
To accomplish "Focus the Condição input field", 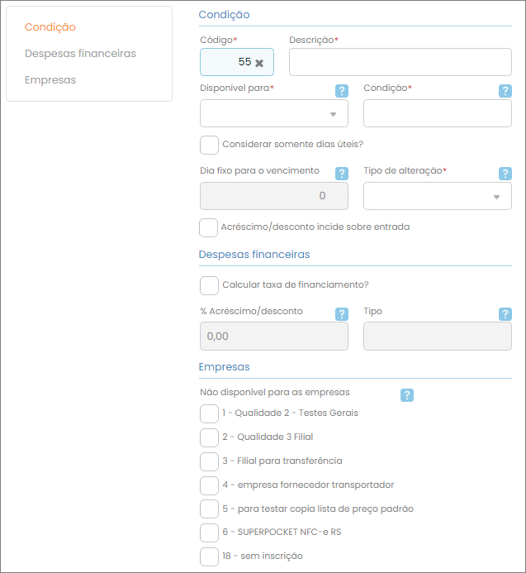I will coord(437,114).
